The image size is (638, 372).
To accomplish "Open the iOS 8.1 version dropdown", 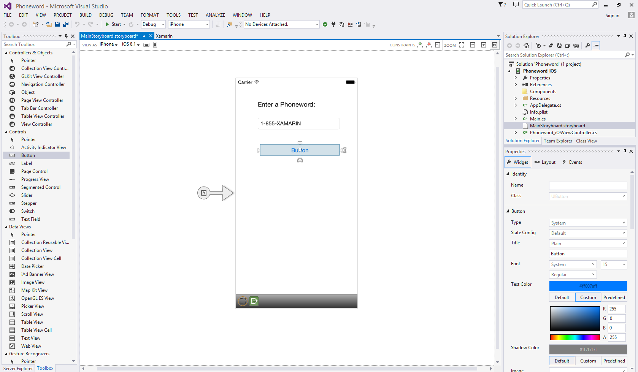I will point(130,44).
